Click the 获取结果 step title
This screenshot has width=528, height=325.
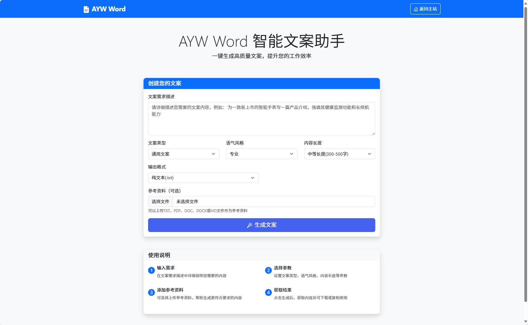tap(283, 290)
